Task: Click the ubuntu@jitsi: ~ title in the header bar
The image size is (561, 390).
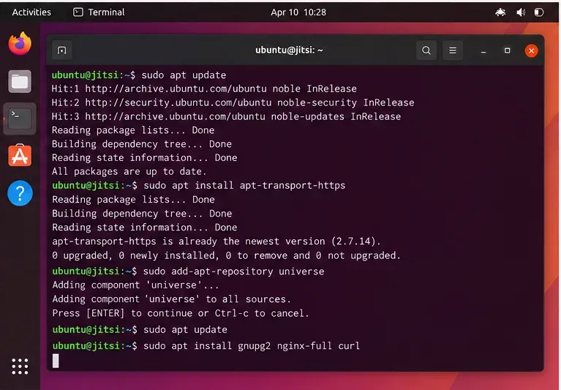Action: pyautogui.click(x=289, y=50)
